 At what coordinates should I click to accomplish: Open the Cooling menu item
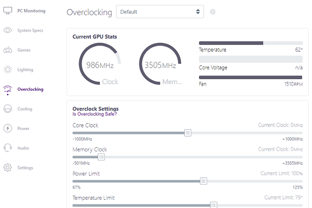point(25,109)
